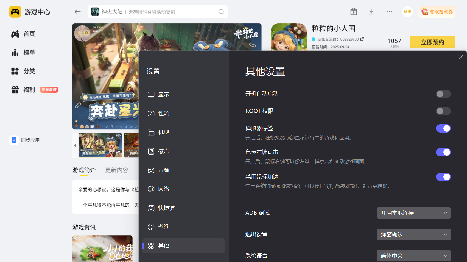
Task: Click the 更新时间: 2025-09-24 text
Action: point(331,47)
